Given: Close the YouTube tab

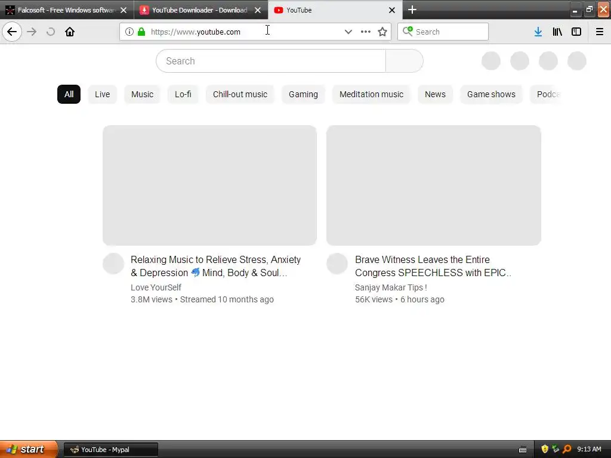Looking at the screenshot, I should pyautogui.click(x=392, y=10).
